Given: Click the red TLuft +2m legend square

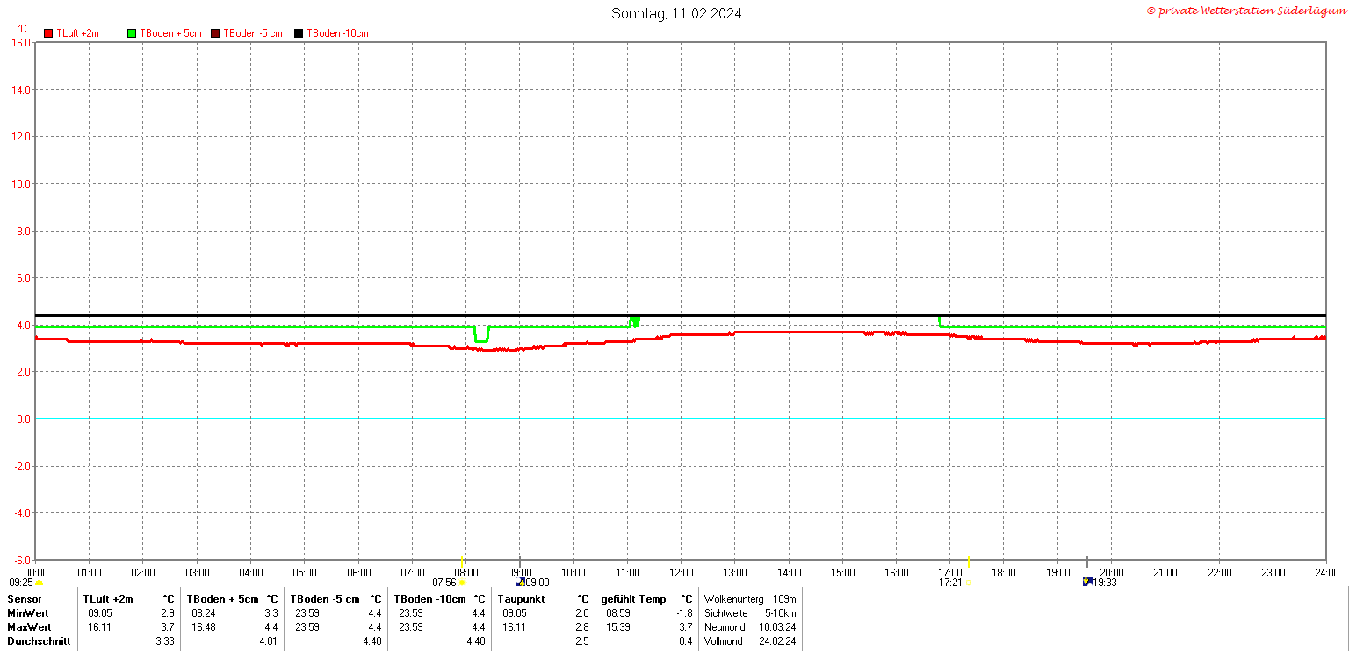Looking at the screenshot, I should click(48, 33).
